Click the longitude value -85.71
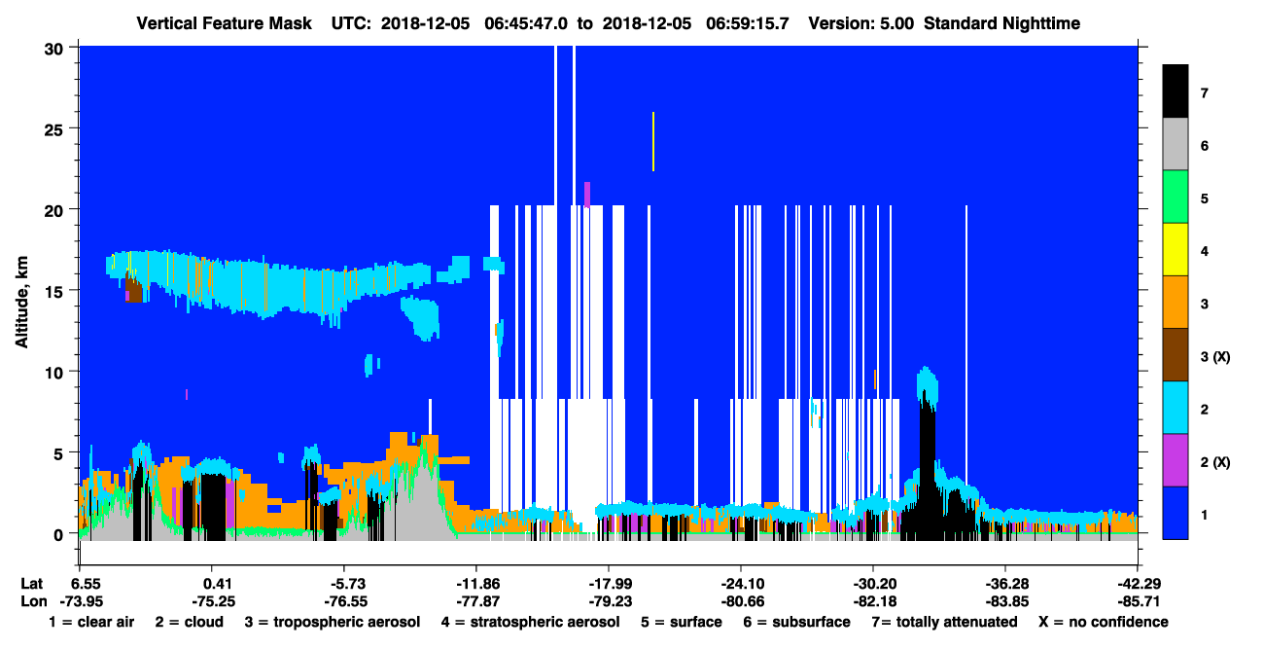This screenshot has height=649, width=1264. pos(1137,601)
